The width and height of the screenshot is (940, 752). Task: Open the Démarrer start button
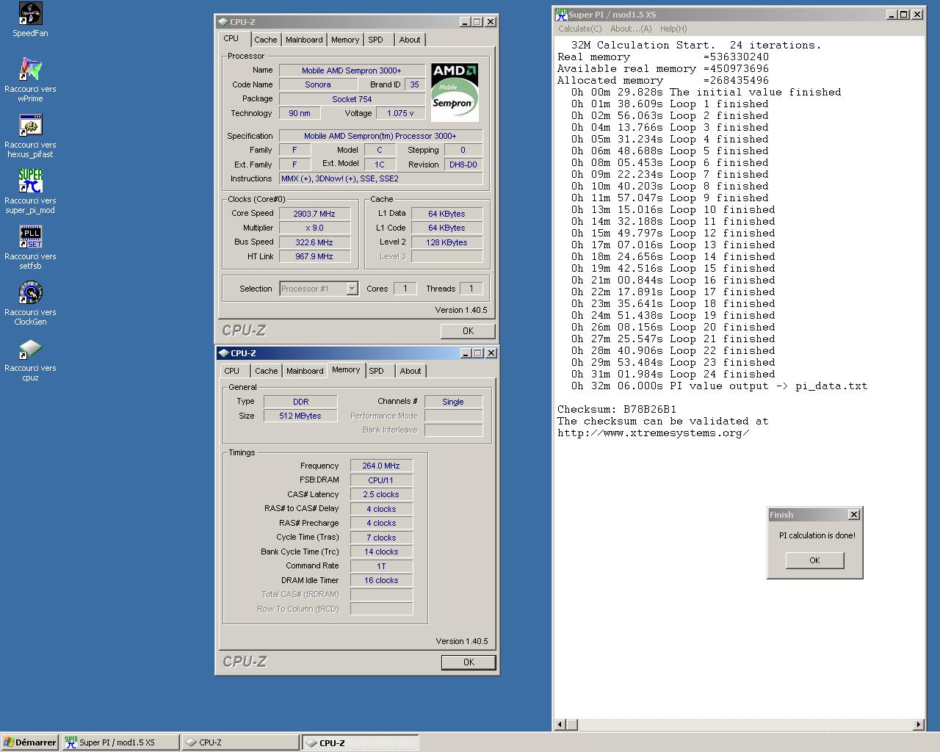(x=30, y=742)
